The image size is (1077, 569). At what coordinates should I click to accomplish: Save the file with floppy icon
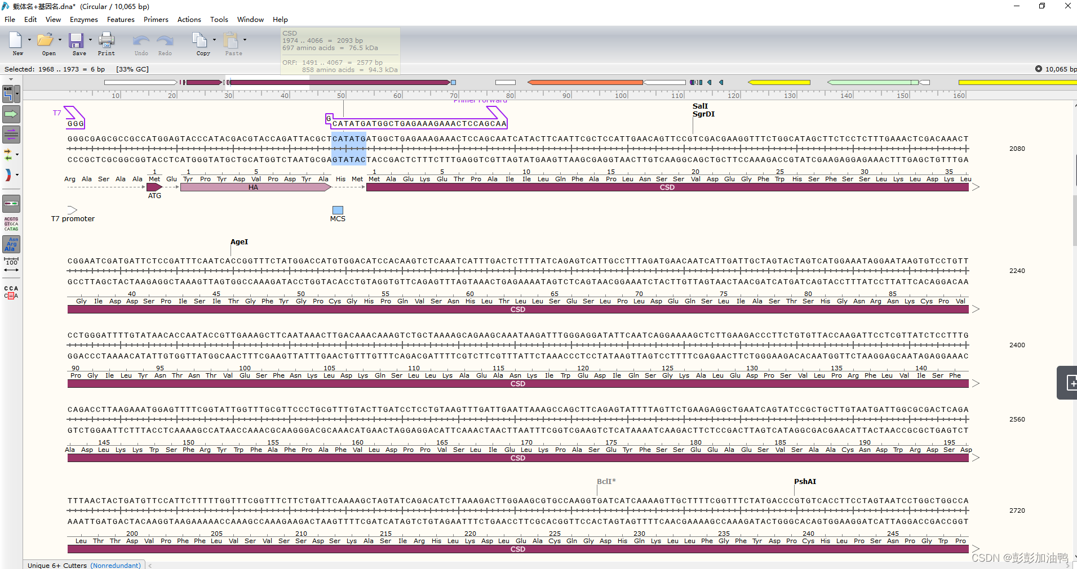pyautogui.click(x=76, y=40)
